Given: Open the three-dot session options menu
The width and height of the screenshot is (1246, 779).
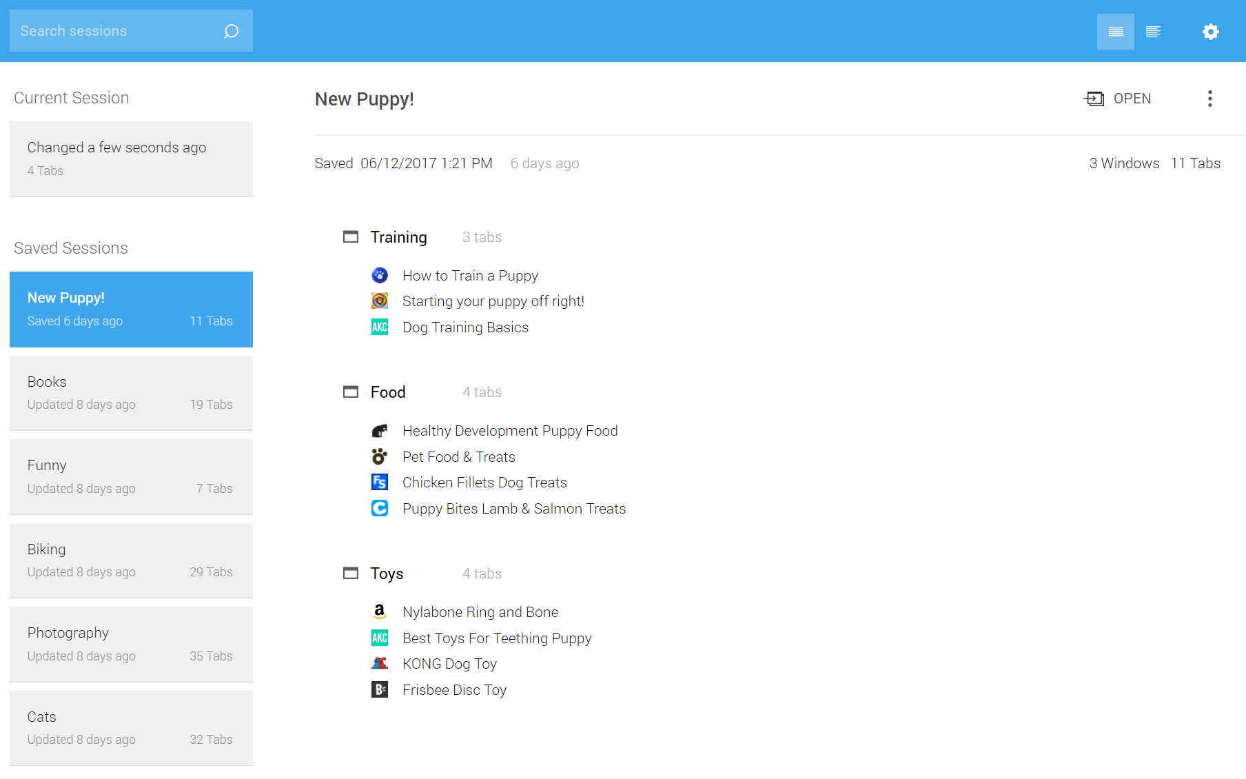Looking at the screenshot, I should click(1210, 99).
